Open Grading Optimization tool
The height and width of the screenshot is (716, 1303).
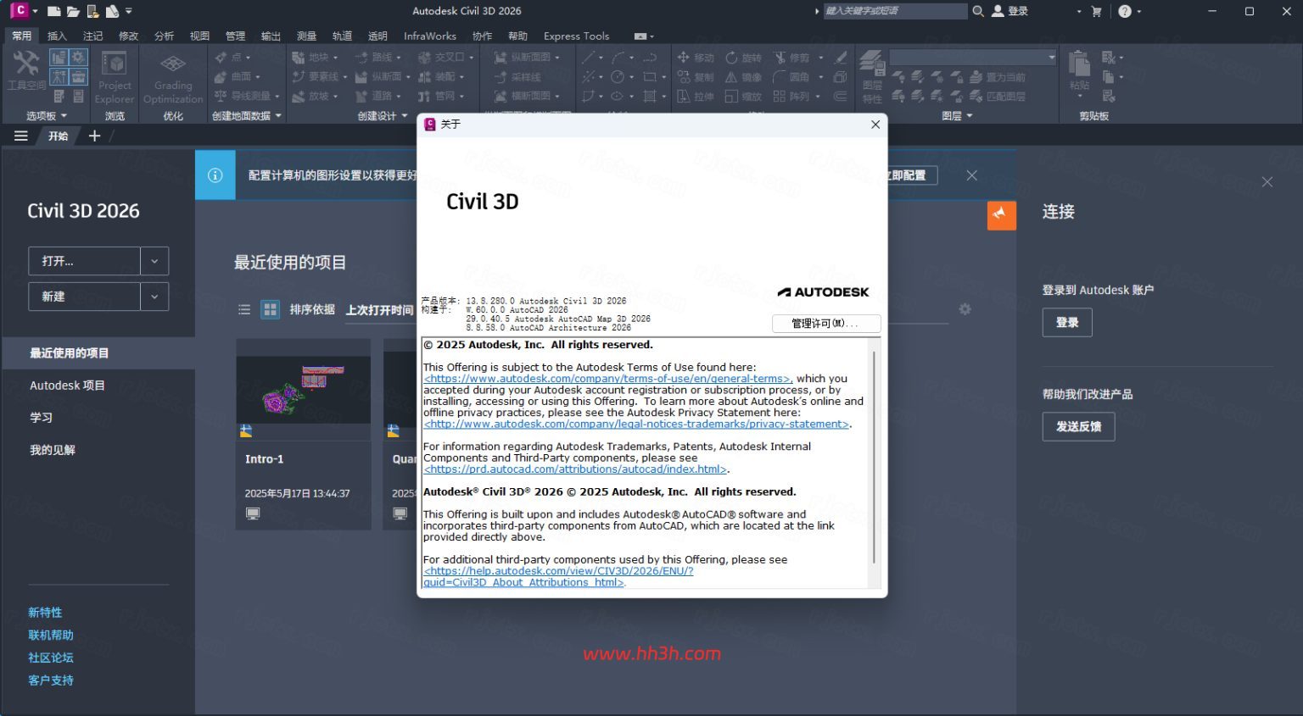173,78
